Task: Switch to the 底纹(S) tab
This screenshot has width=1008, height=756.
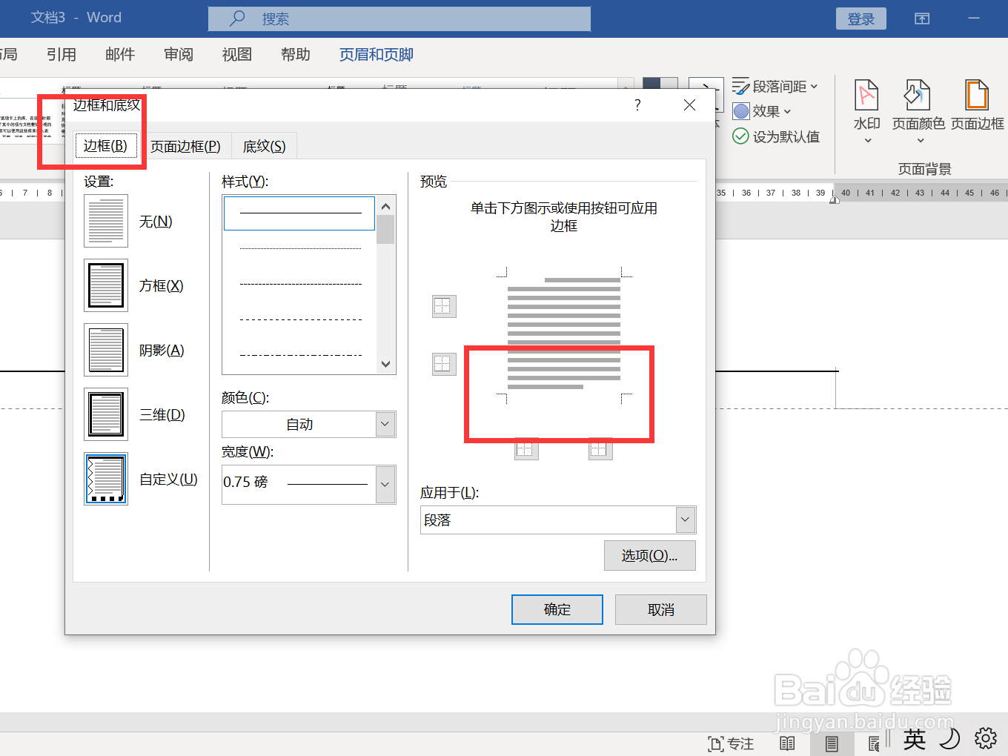Action: (264, 146)
